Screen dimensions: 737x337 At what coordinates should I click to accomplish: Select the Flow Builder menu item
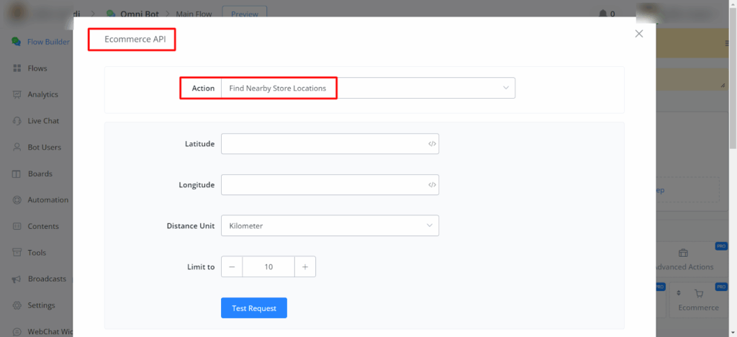pos(48,42)
